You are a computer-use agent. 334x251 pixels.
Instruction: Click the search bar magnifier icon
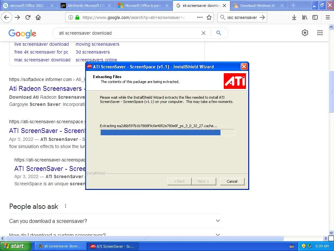(x=222, y=17)
